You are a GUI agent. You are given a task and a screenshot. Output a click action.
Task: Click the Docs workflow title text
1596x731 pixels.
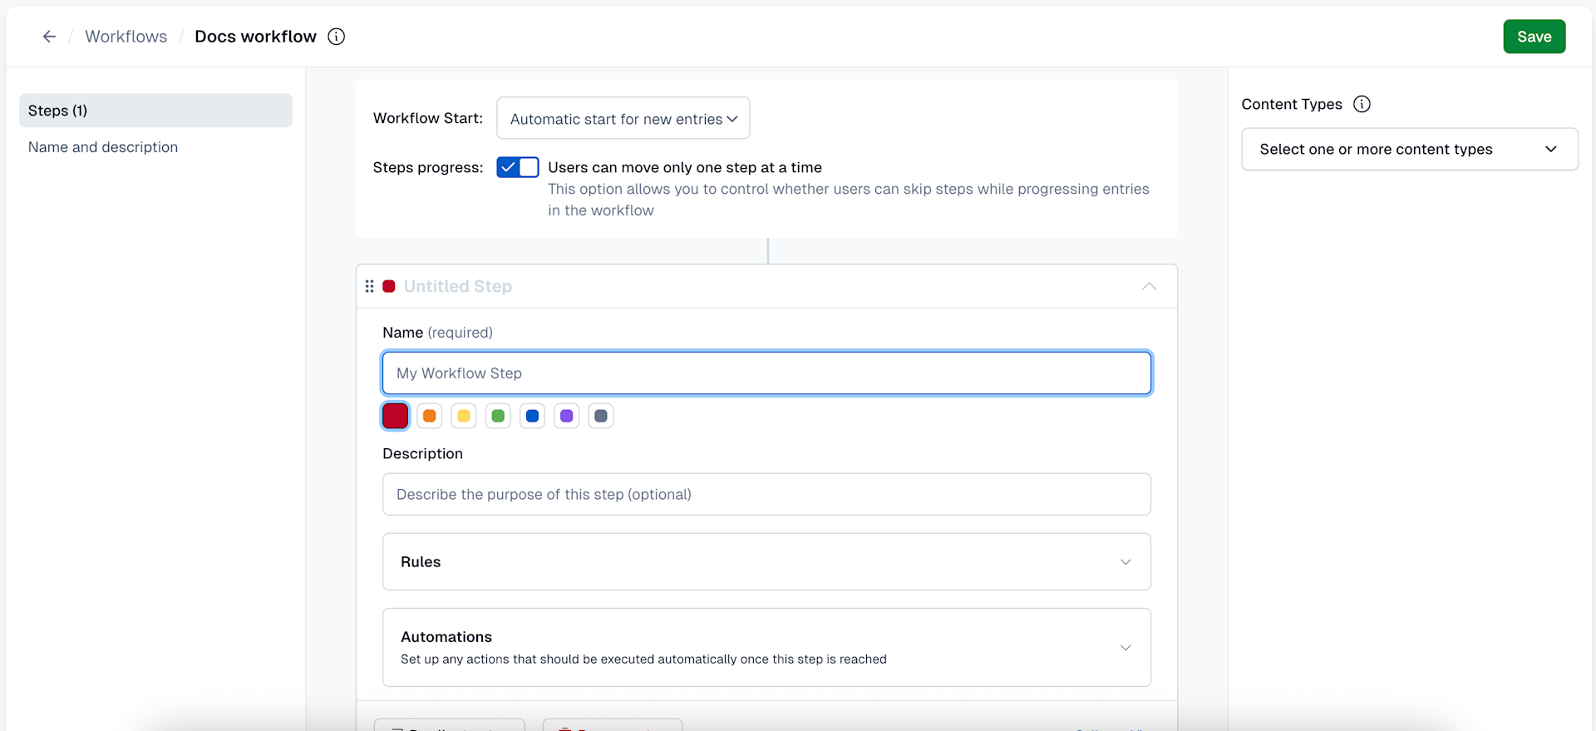pyautogui.click(x=255, y=37)
